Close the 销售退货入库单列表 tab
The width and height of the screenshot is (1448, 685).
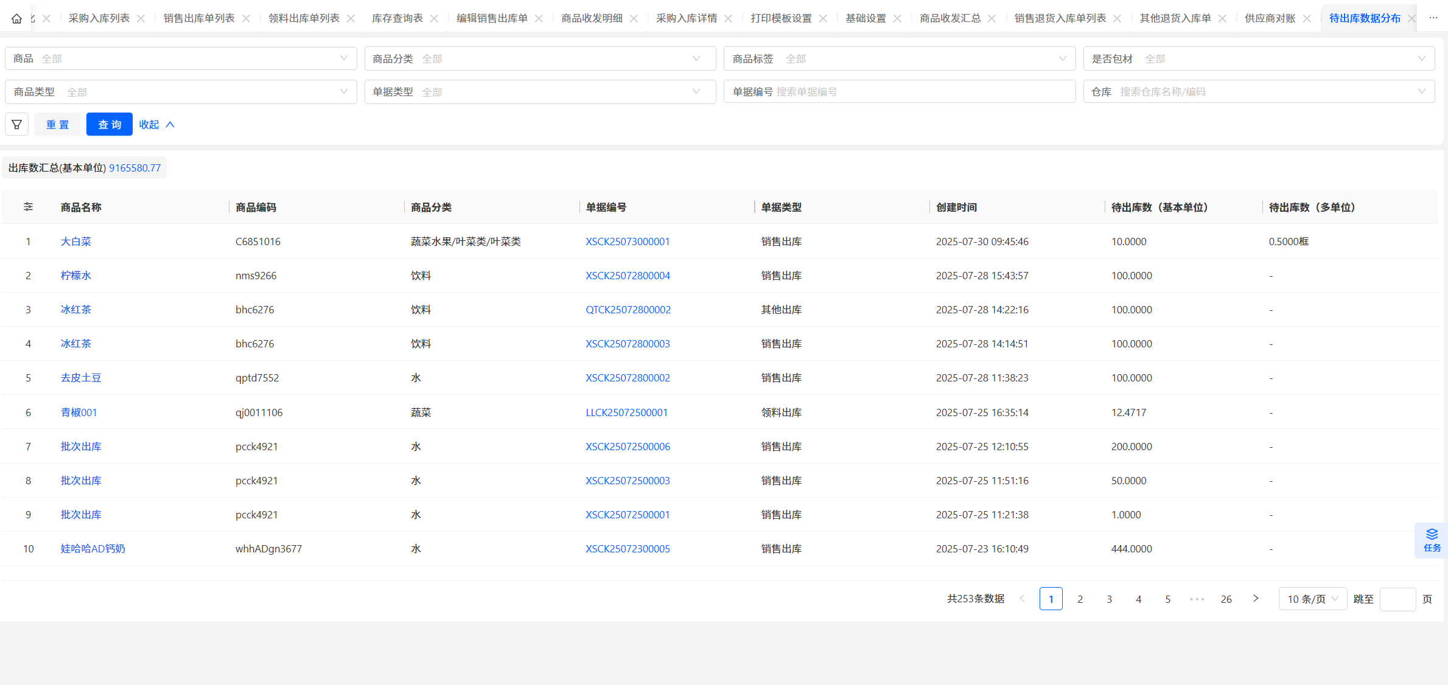click(x=1117, y=18)
